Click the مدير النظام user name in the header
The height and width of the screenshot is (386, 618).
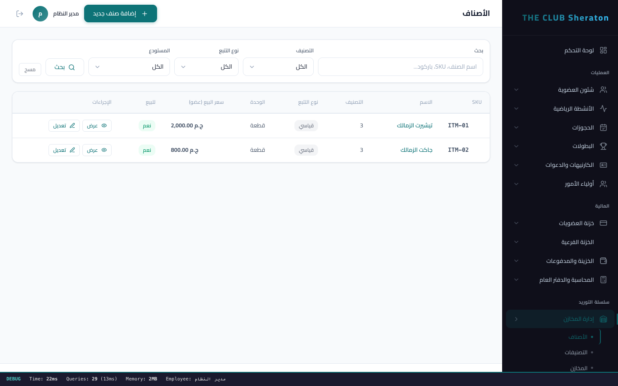[x=66, y=14]
